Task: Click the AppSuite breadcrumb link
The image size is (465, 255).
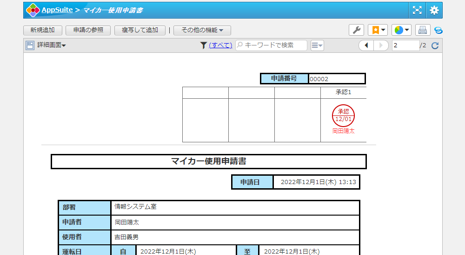Action: [x=57, y=10]
